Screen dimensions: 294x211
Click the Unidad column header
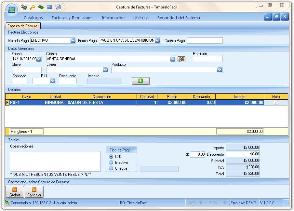click(55, 97)
